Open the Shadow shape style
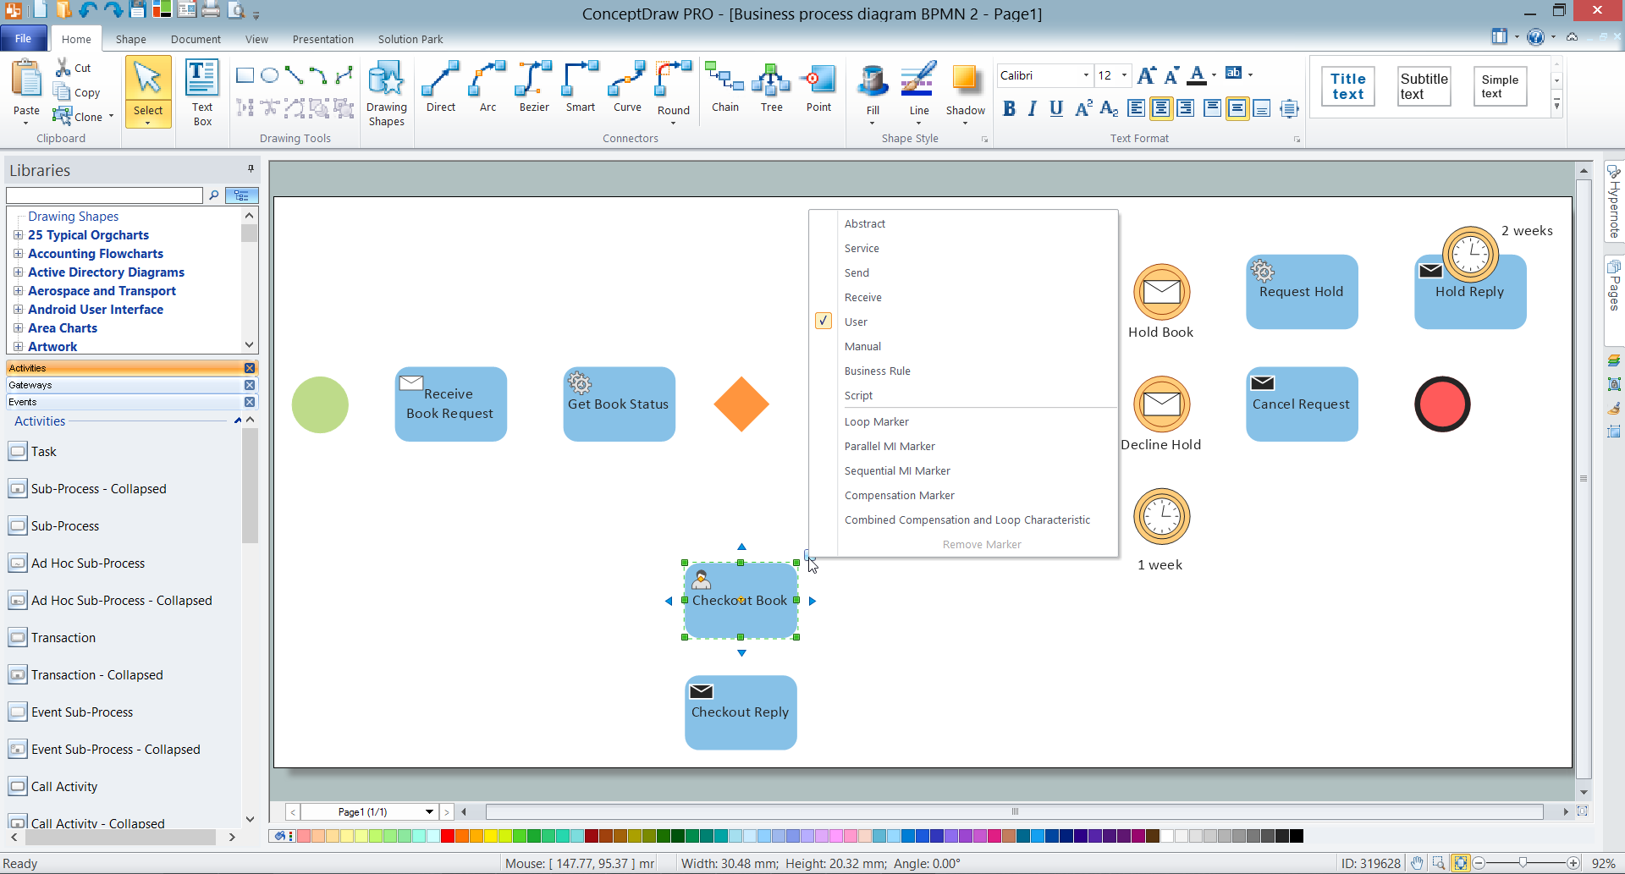Viewport: 1625px width, 874px height. (965, 91)
